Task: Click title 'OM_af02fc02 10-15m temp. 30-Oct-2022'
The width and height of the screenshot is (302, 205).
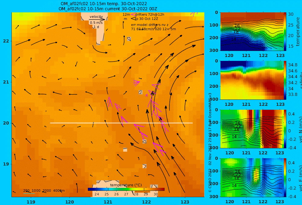Action: [x=104, y=4]
